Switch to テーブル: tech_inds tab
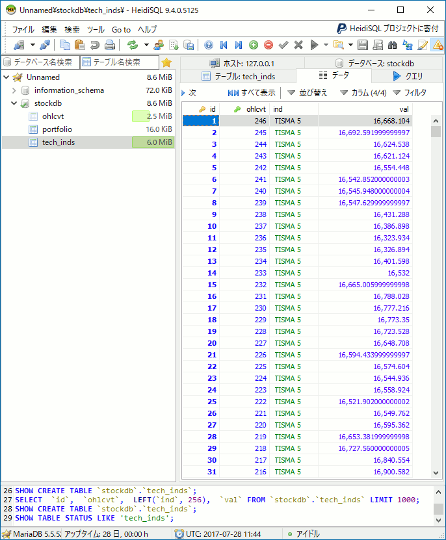The image size is (446, 540). pyautogui.click(x=238, y=77)
